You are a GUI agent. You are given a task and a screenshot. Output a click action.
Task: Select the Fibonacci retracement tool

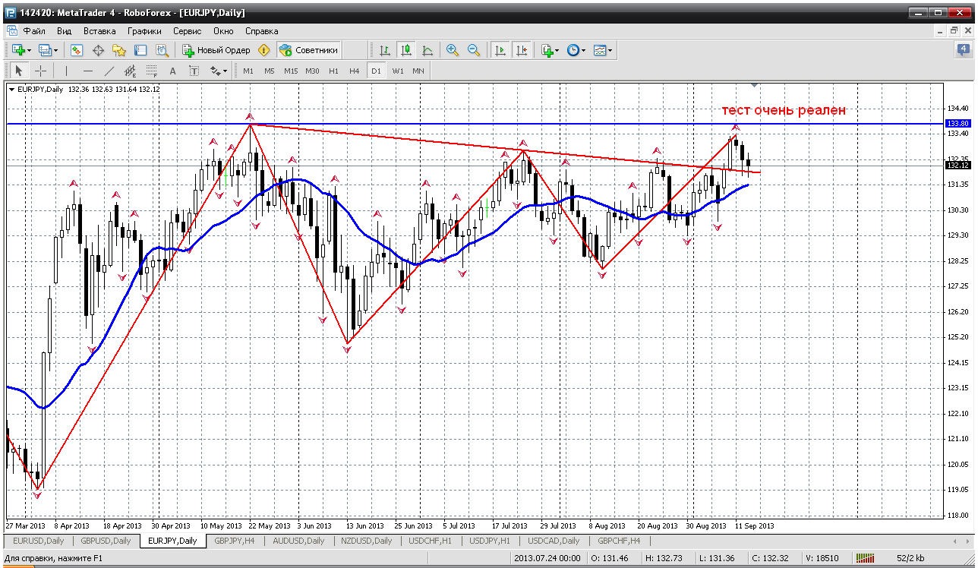[151, 71]
